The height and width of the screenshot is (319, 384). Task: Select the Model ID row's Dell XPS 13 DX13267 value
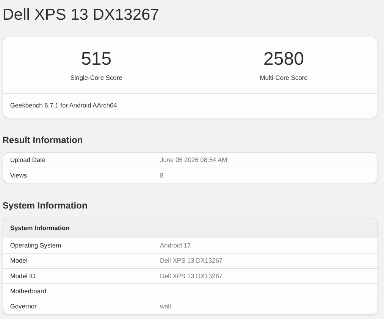pyautogui.click(x=191, y=276)
